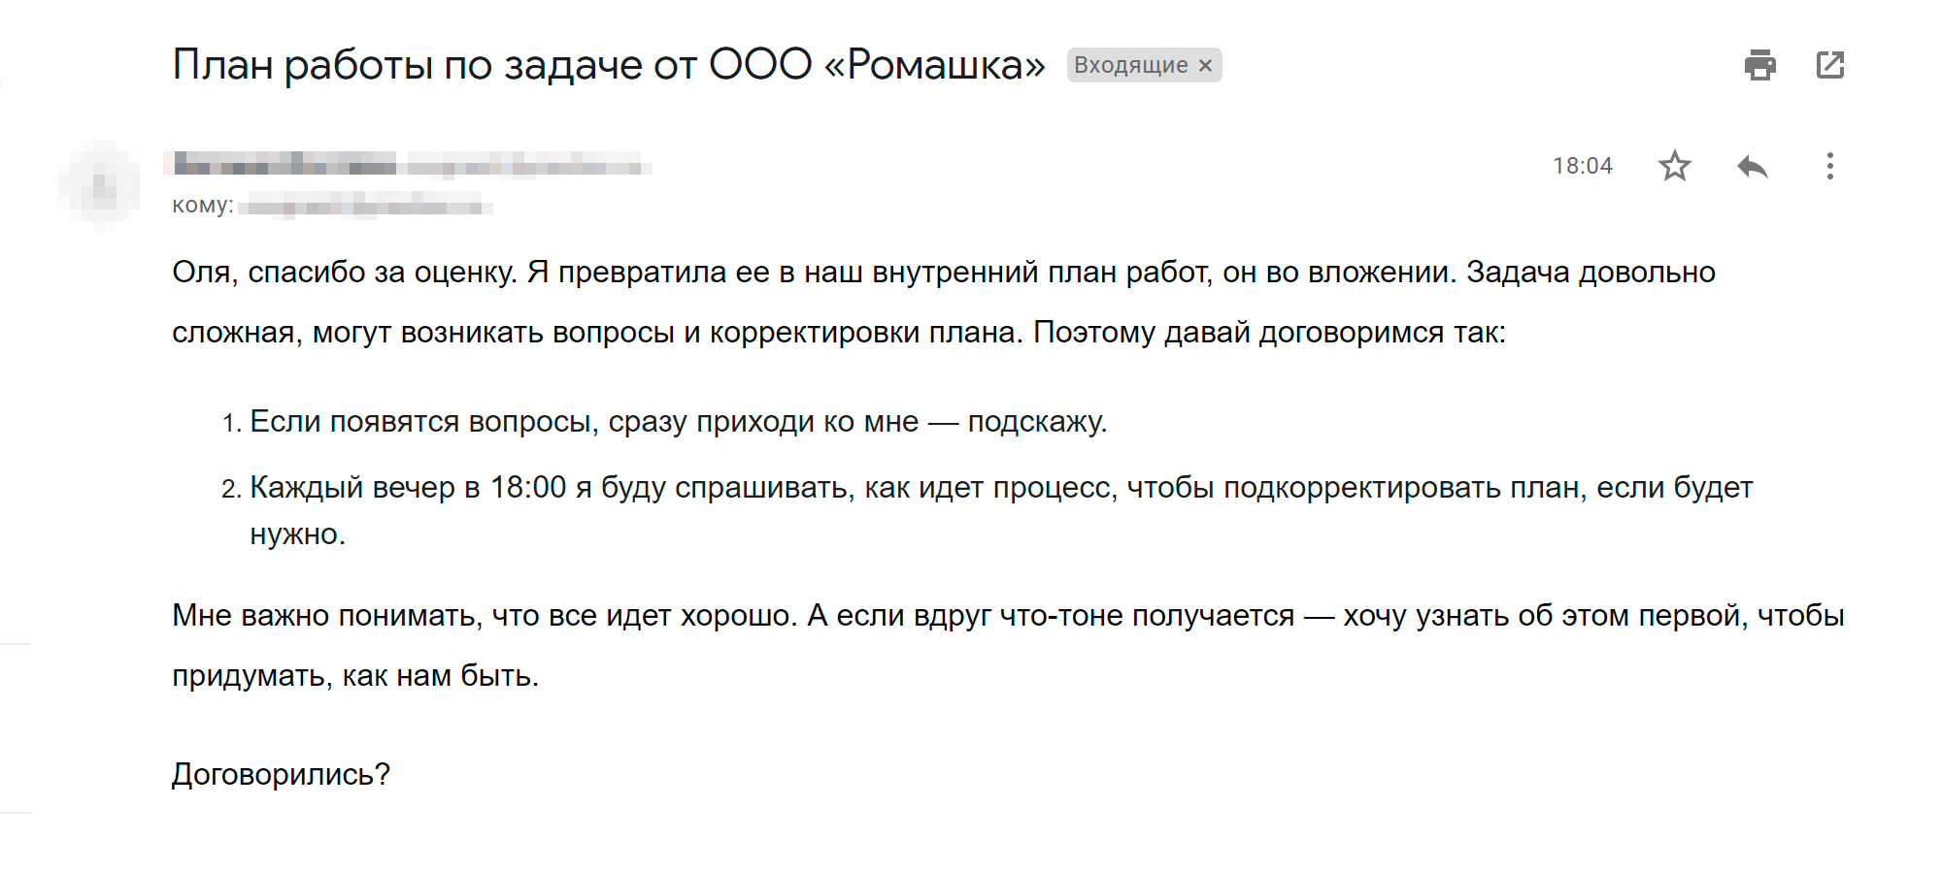This screenshot has width=1942, height=871.
Task: Open the three-dot more options menu
Action: coord(1829,166)
